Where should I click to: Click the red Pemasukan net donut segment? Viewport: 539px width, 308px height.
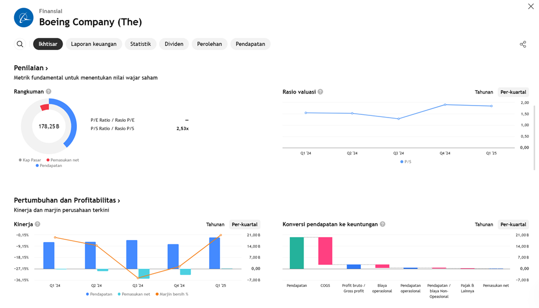[x=44, y=108]
